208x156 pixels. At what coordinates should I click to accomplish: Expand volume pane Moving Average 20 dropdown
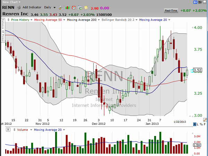tap(64, 130)
